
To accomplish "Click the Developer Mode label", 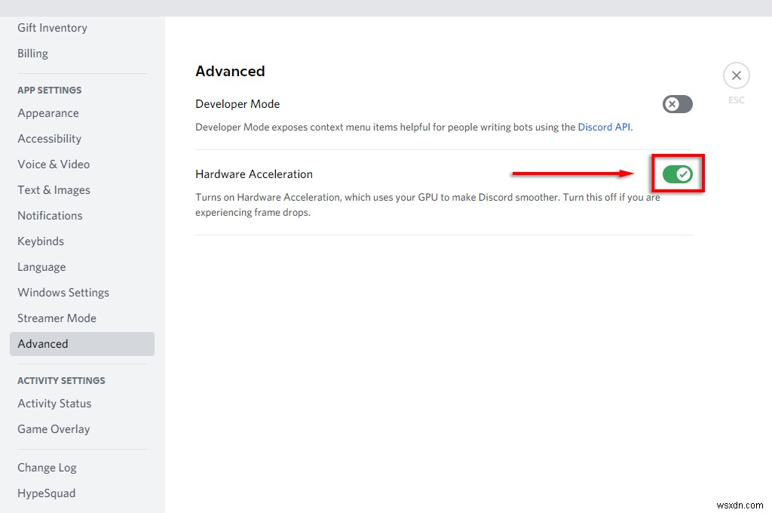I will [237, 104].
